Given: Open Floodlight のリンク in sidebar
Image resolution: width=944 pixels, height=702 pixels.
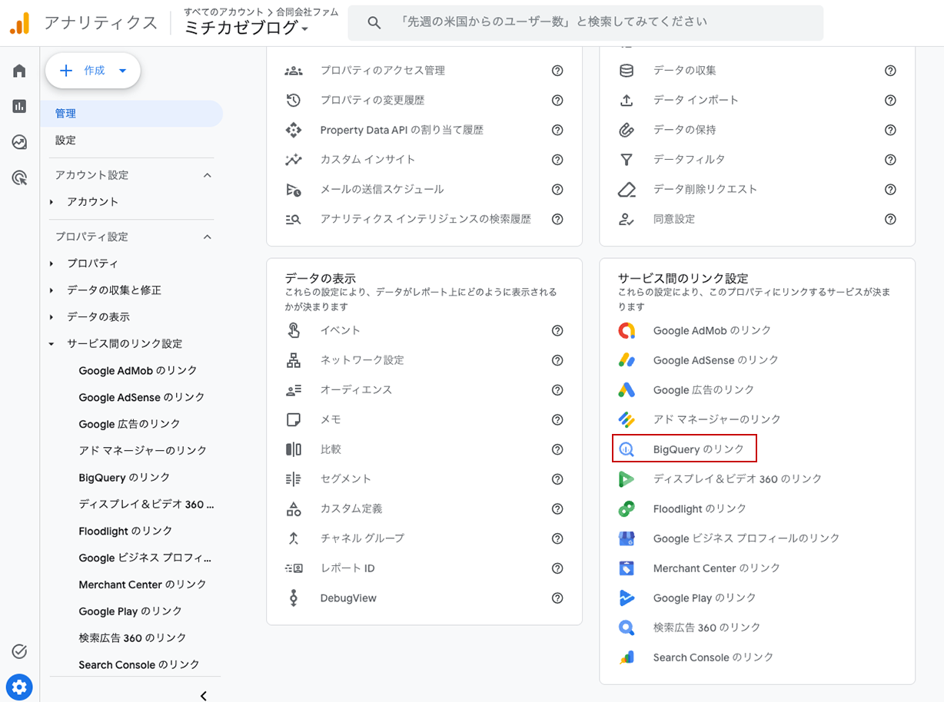Looking at the screenshot, I should coord(125,531).
